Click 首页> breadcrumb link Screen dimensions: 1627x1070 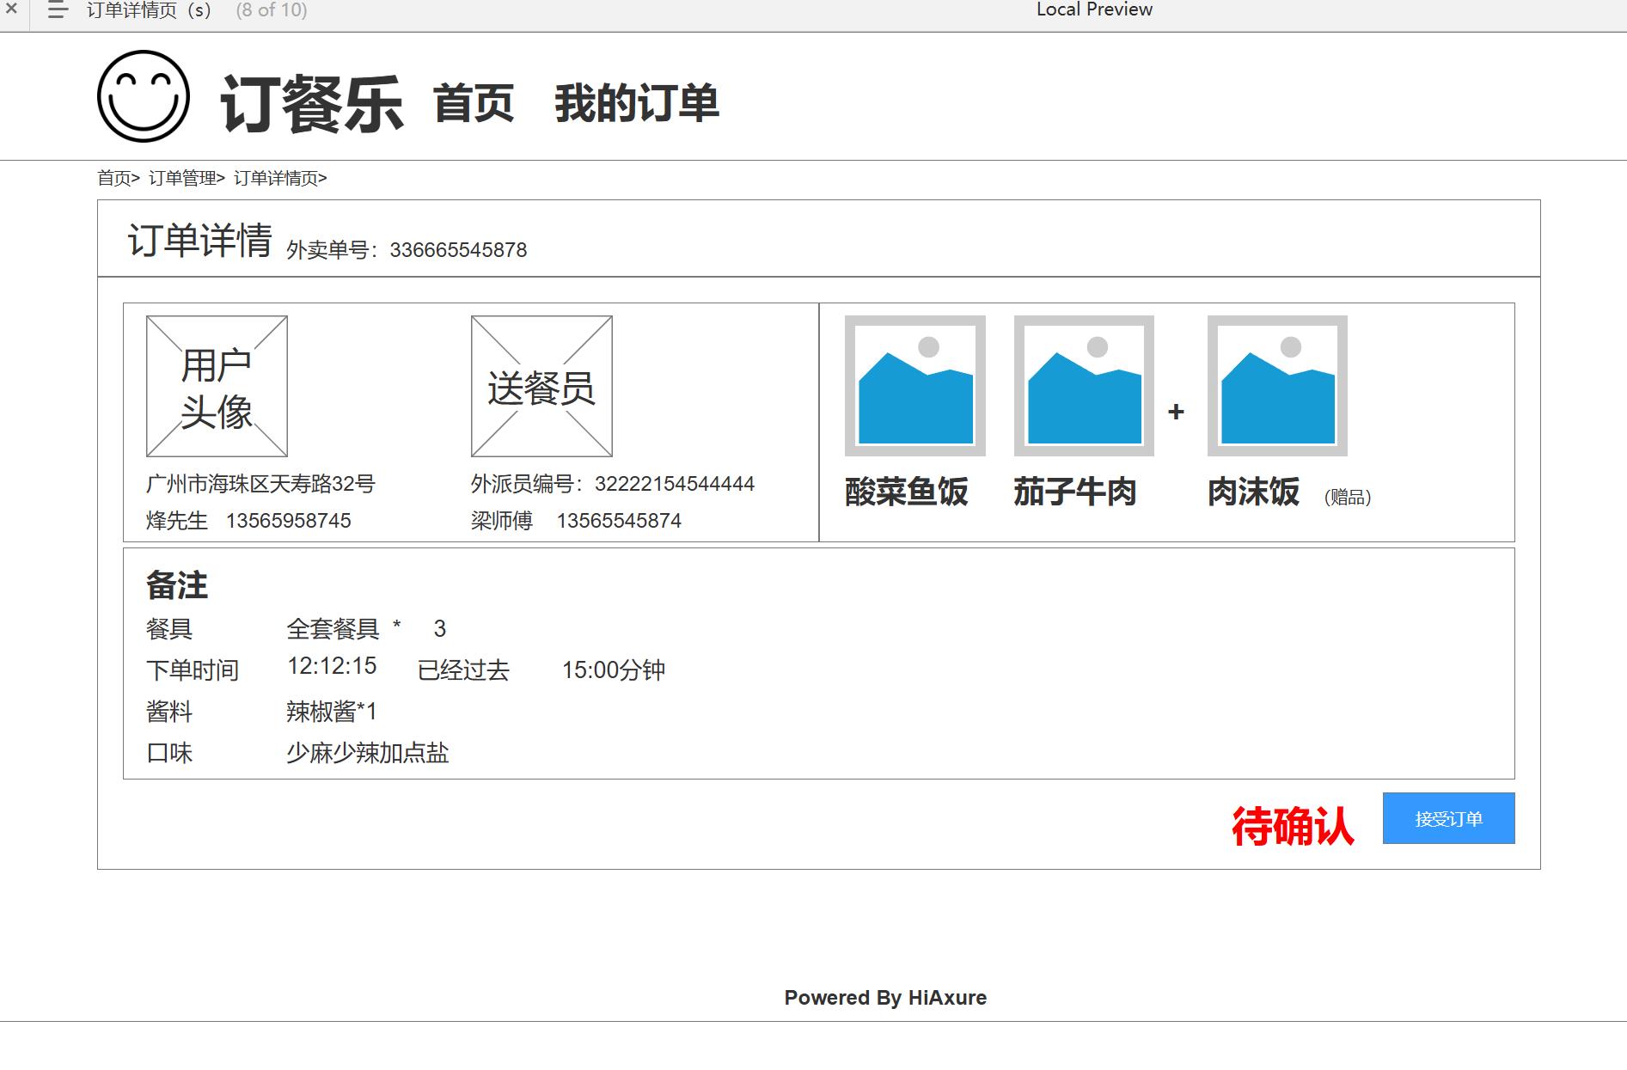tap(119, 178)
